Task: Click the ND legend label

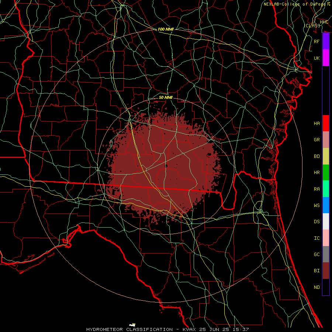Action: 317,287
